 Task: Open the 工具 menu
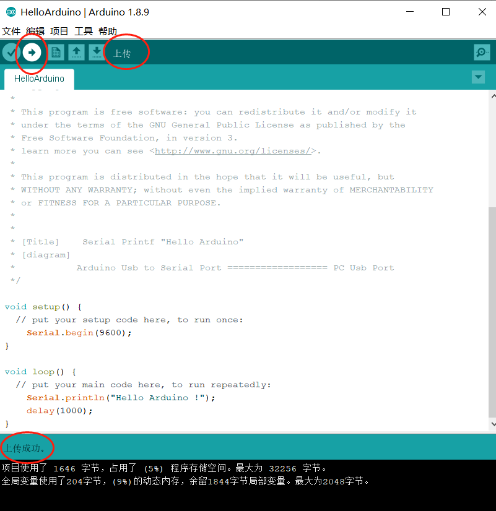(84, 32)
